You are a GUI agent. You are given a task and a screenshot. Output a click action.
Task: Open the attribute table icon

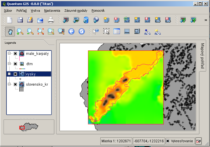pos(117,31)
